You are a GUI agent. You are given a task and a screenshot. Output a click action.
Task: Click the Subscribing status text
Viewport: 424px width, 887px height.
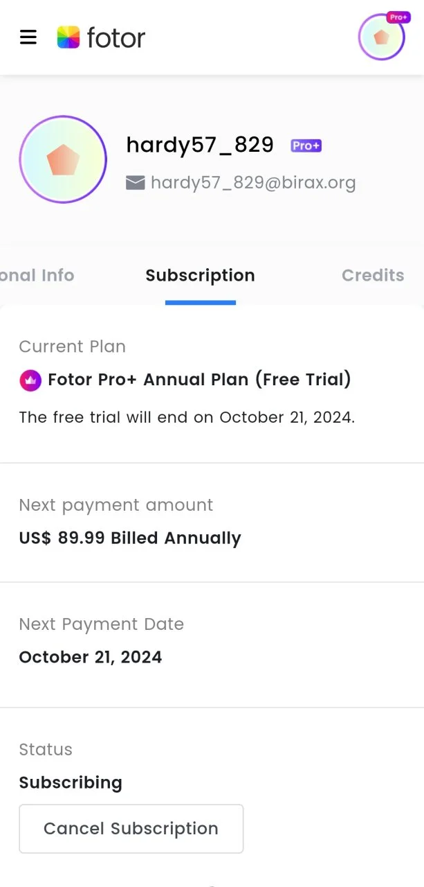[x=71, y=783]
